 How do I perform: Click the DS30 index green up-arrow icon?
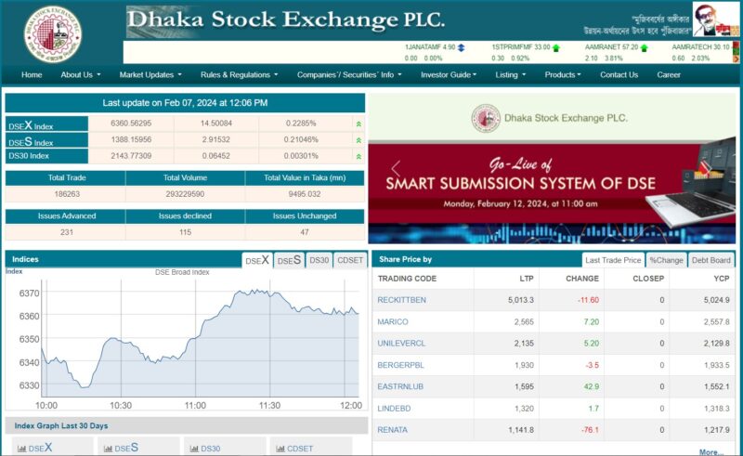tap(358, 156)
